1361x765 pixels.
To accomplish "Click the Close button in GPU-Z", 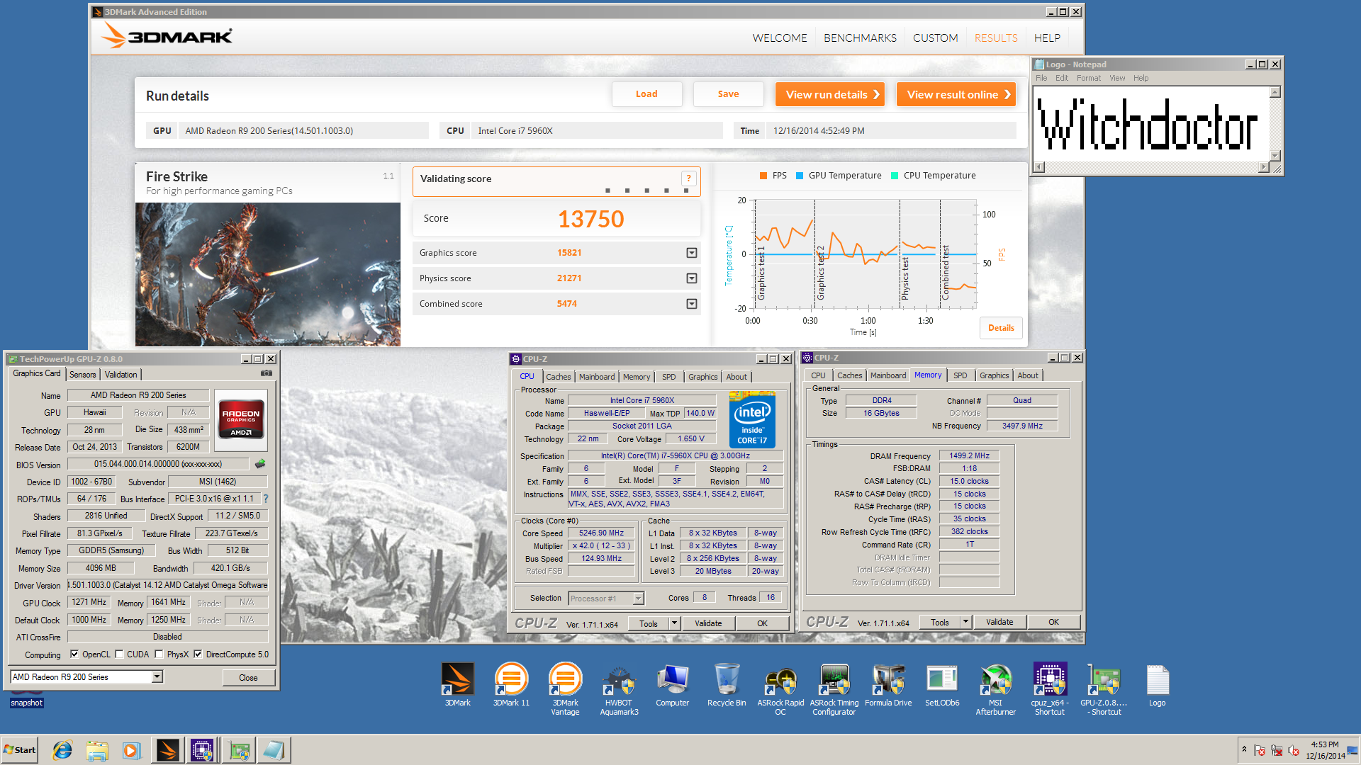I will point(248,678).
